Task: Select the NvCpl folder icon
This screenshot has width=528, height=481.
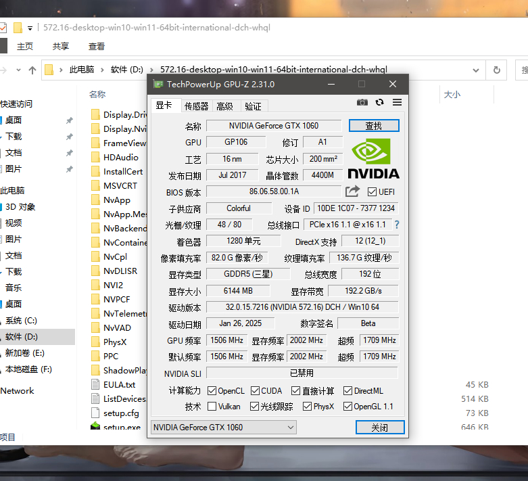Action: (95, 256)
